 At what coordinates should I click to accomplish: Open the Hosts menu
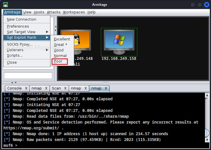pos(39,12)
